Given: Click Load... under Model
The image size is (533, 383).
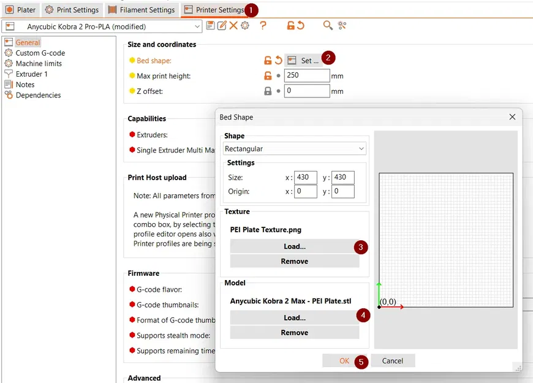Looking at the screenshot, I should [294, 317].
